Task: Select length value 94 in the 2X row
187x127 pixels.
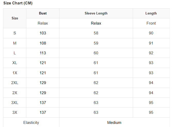Action: [x=151, y=93]
